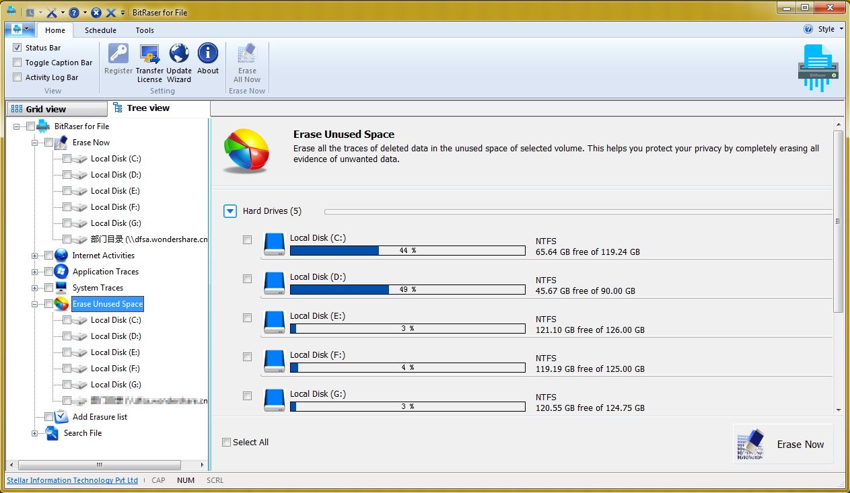Expand the Search File node
The width and height of the screenshot is (850, 493).
coord(35,433)
